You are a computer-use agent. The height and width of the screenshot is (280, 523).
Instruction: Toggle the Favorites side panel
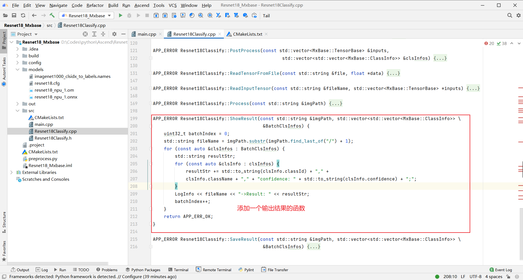4,251
